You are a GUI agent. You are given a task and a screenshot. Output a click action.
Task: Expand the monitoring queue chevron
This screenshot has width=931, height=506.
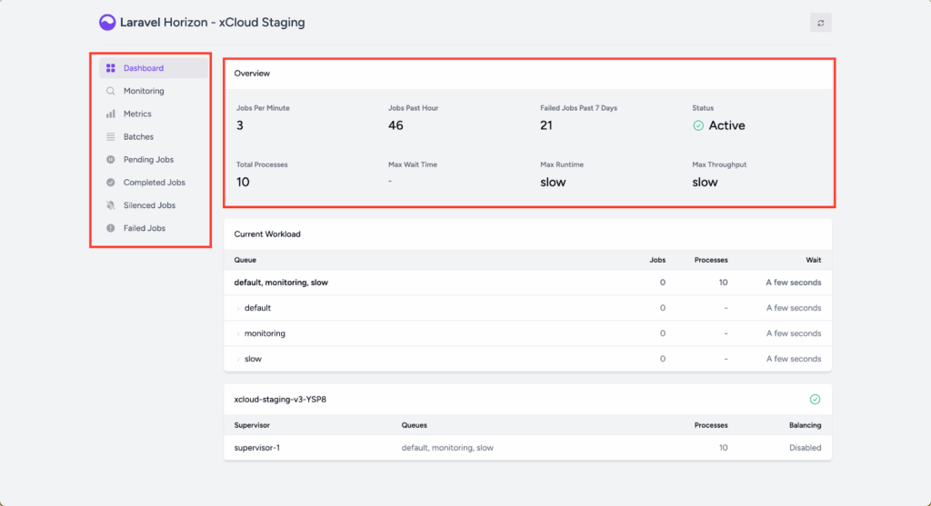click(239, 333)
